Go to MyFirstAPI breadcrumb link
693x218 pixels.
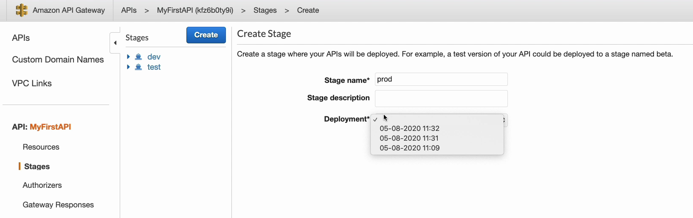pyautogui.click(x=195, y=10)
